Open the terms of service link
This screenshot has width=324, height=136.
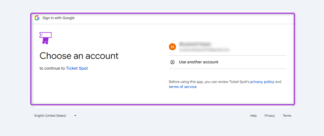(183, 87)
